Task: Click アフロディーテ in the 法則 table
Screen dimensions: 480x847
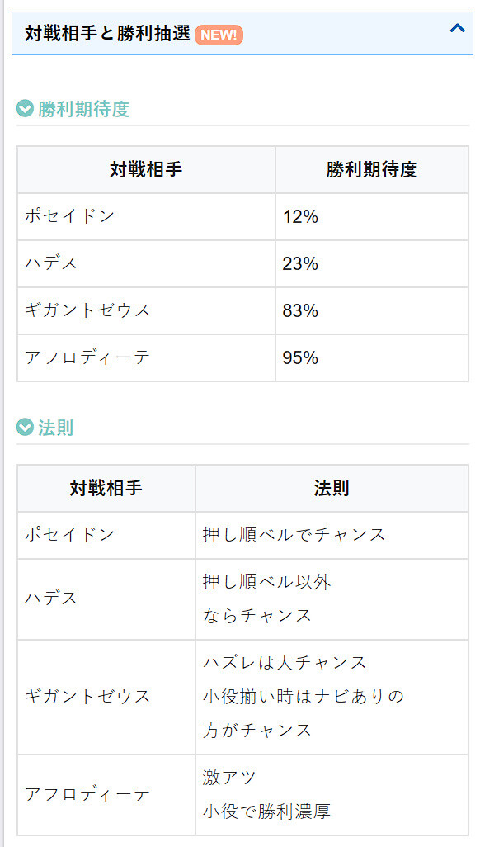Action: click(x=87, y=795)
